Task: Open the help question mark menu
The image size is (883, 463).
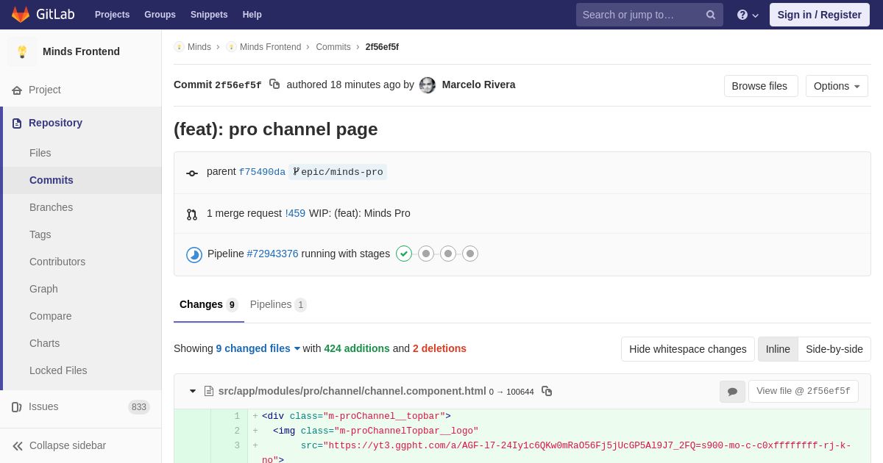Action: click(748, 15)
